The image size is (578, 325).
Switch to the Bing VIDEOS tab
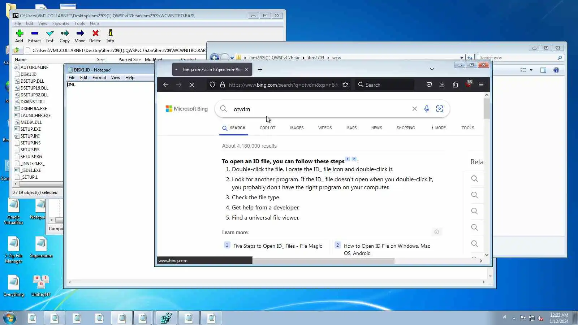325,128
